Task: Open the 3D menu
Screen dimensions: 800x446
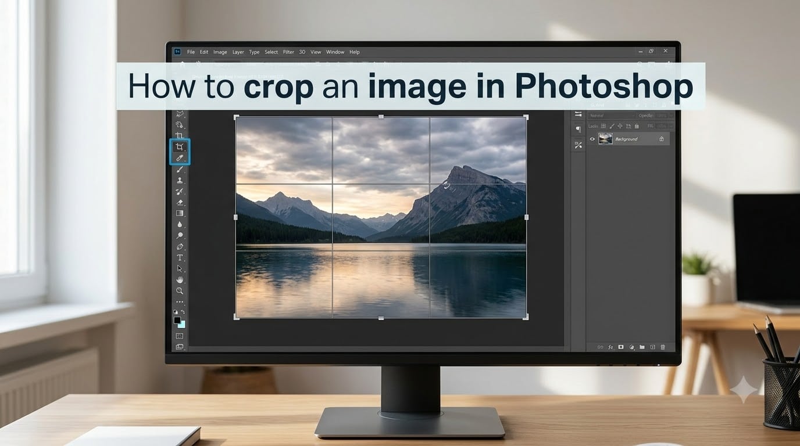Action: pyautogui.click(x=302, y=52)
